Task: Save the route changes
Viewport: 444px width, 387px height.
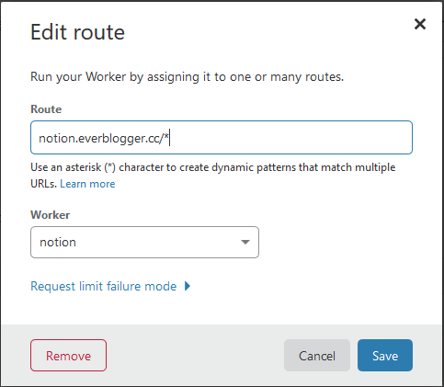Action: click(x=385, y=356)
